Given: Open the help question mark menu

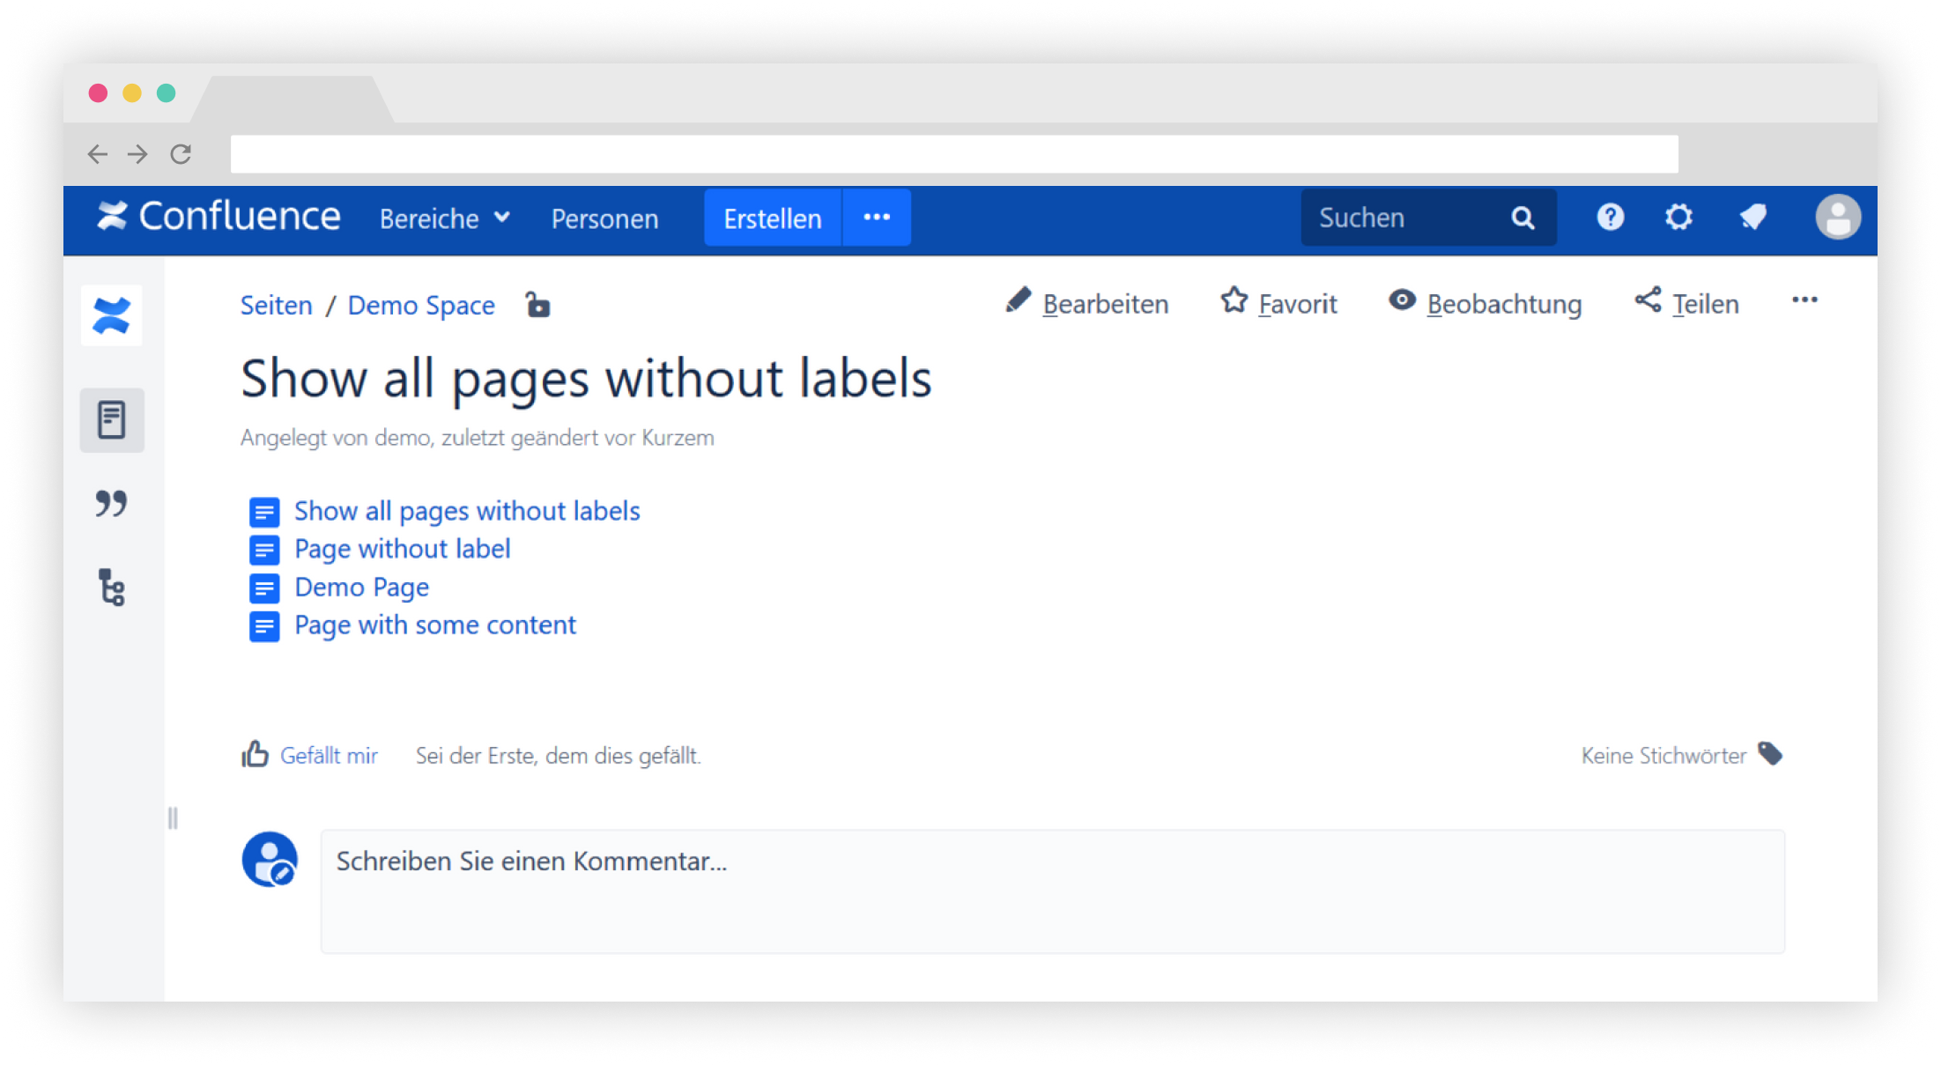Looking at the screenshot, I should (1611, 218).
